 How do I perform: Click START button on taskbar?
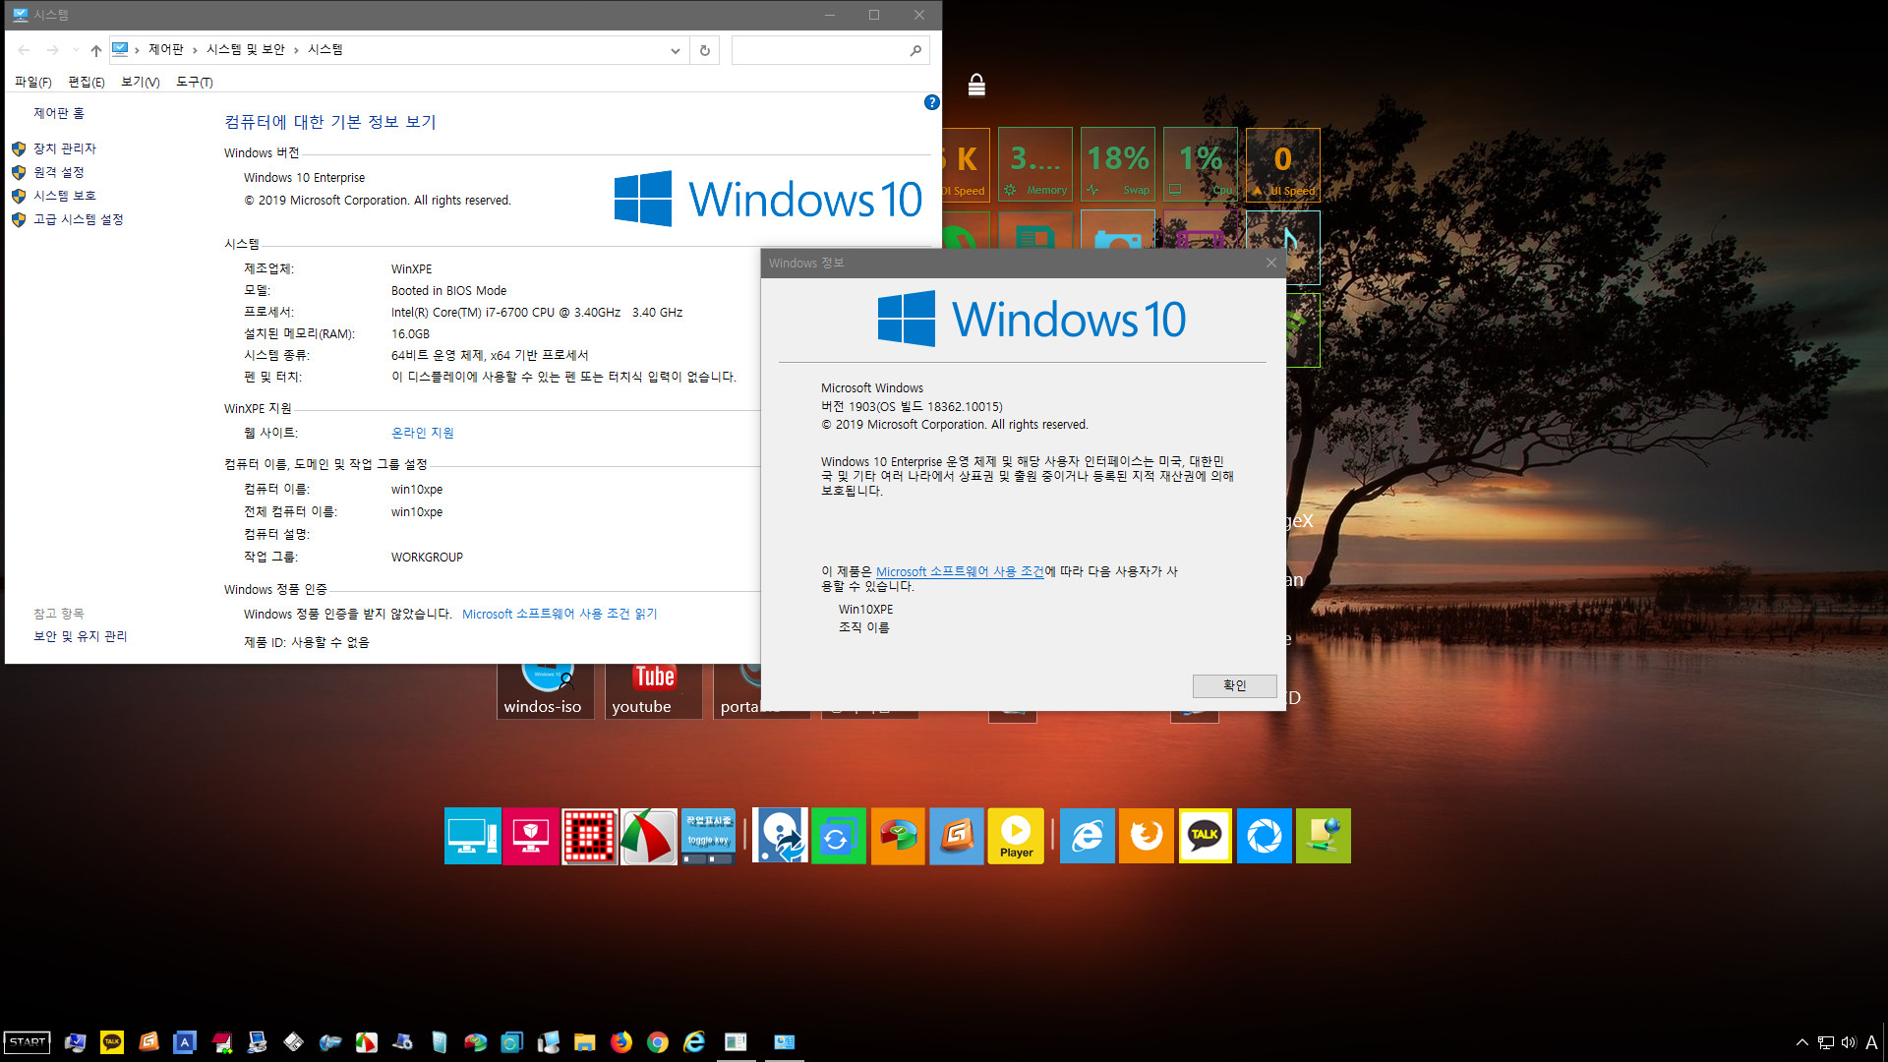coord(27,1042)
